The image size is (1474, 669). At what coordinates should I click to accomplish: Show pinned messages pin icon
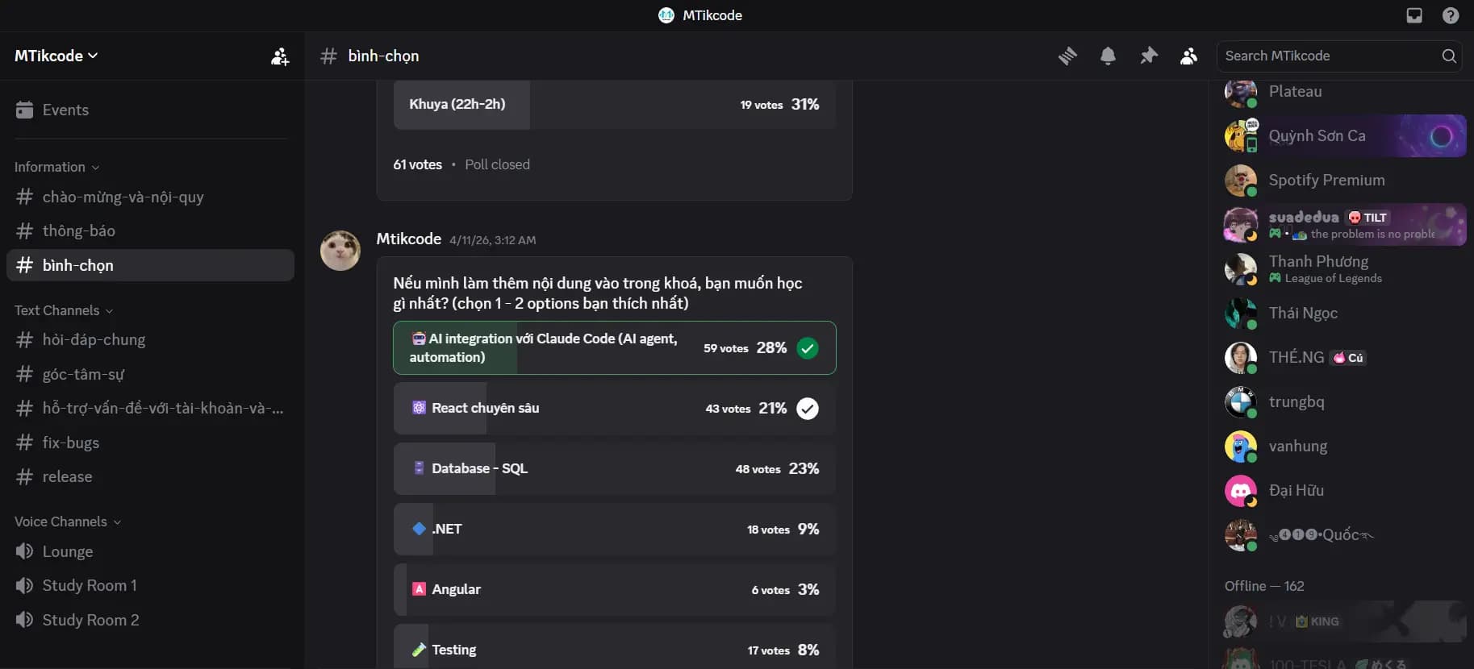[x=1148, y=56]
